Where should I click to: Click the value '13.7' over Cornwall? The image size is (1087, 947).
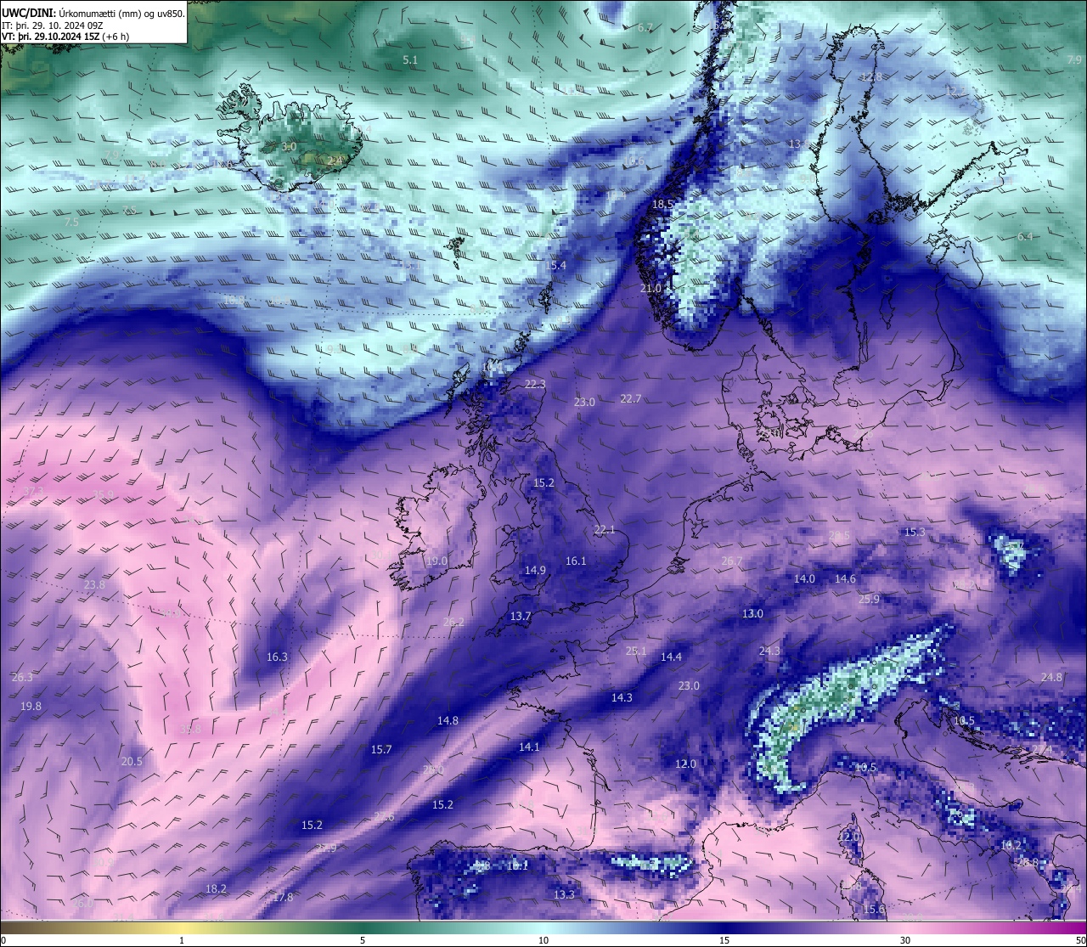click(x=521, y=617)
